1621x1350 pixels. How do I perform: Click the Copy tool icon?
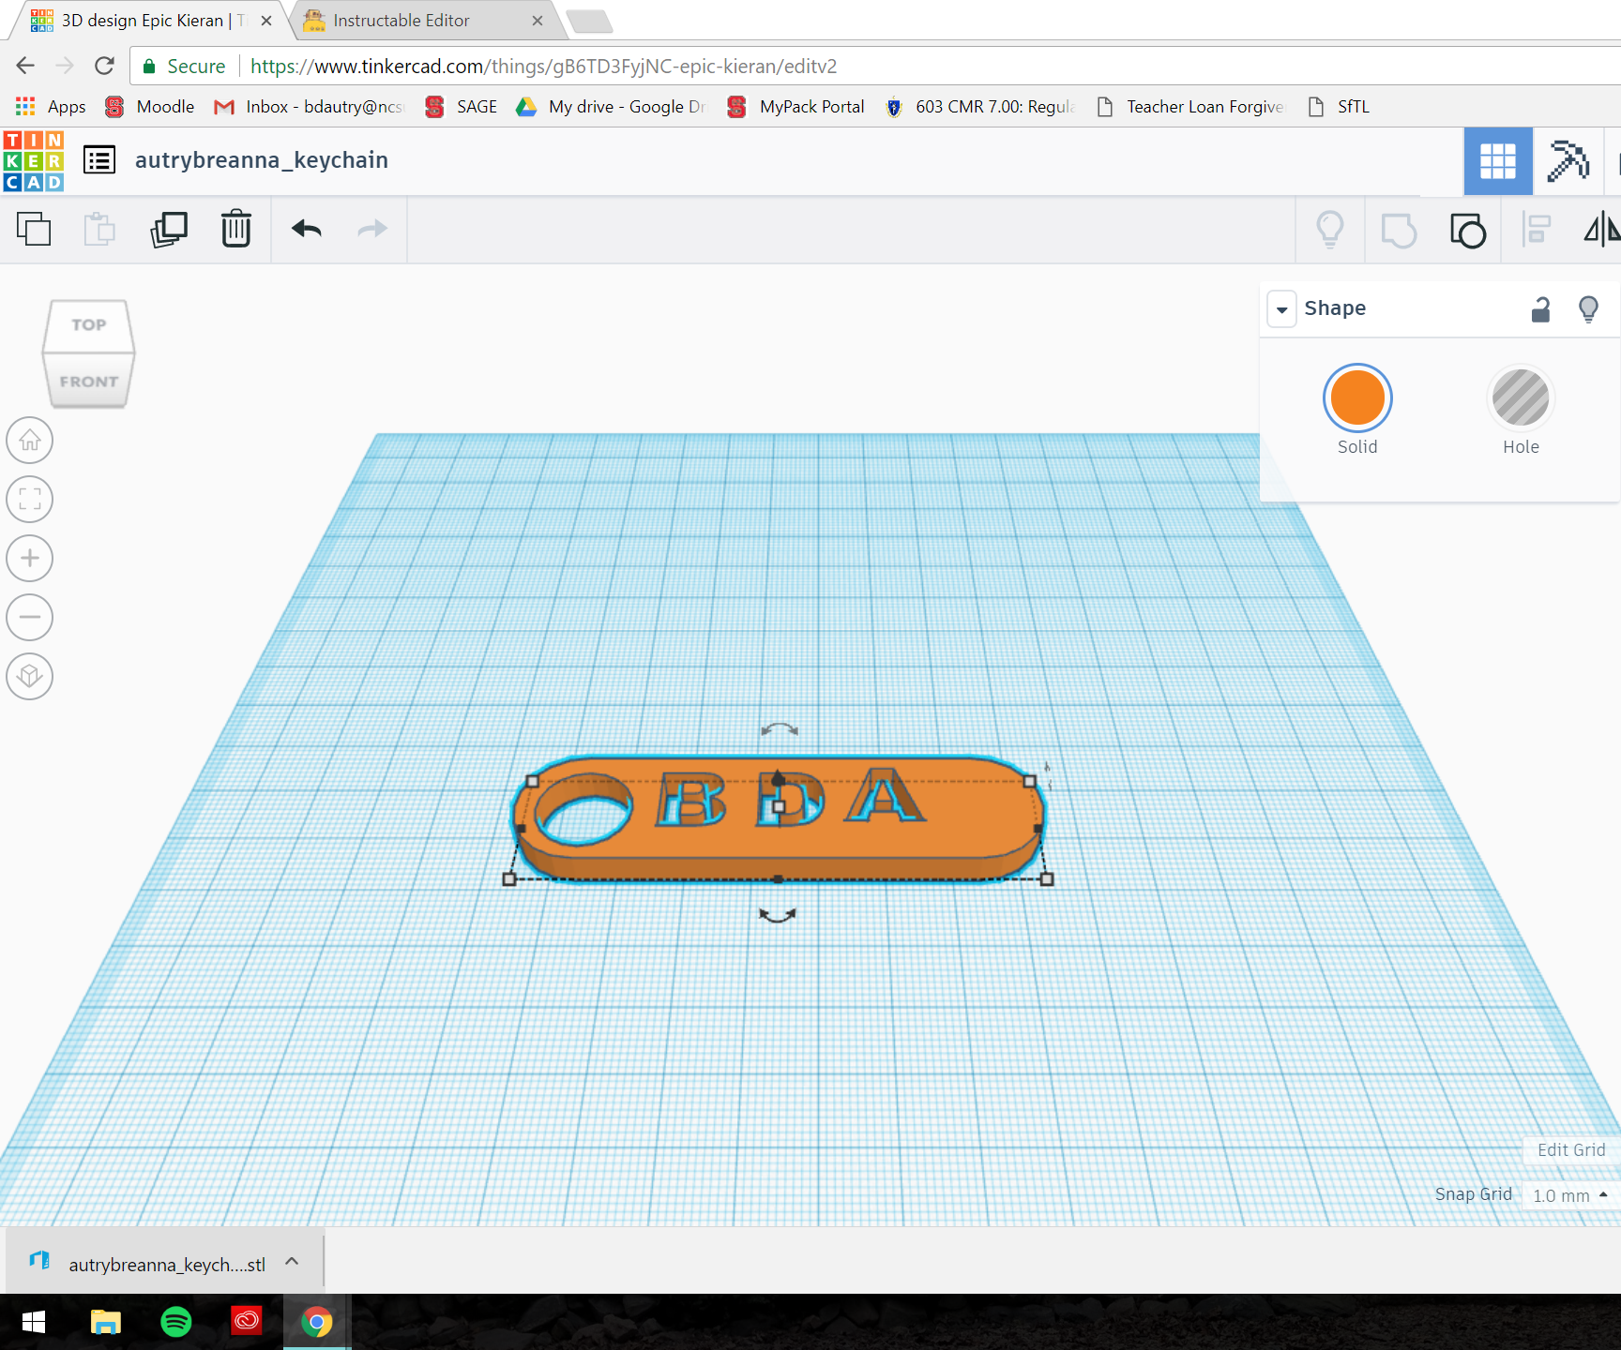34,229
